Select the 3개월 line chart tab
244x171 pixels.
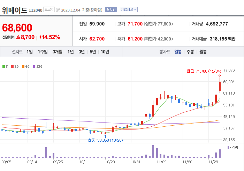[58, 52]
